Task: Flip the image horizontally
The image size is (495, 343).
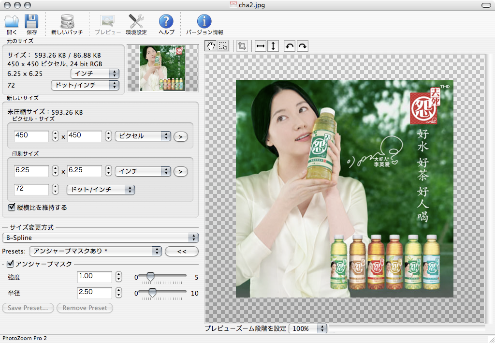Action: click(261, 46)
